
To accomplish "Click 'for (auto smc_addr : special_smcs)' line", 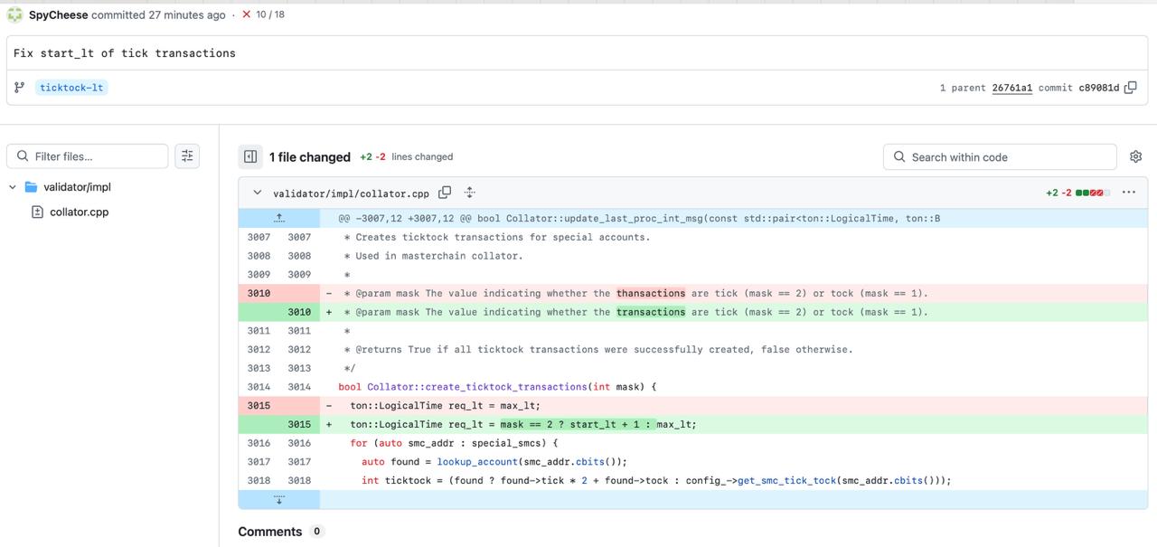I will click(x=455, y=443).
